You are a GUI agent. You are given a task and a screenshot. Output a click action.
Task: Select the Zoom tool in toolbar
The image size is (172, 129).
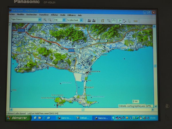click(109, 21)
